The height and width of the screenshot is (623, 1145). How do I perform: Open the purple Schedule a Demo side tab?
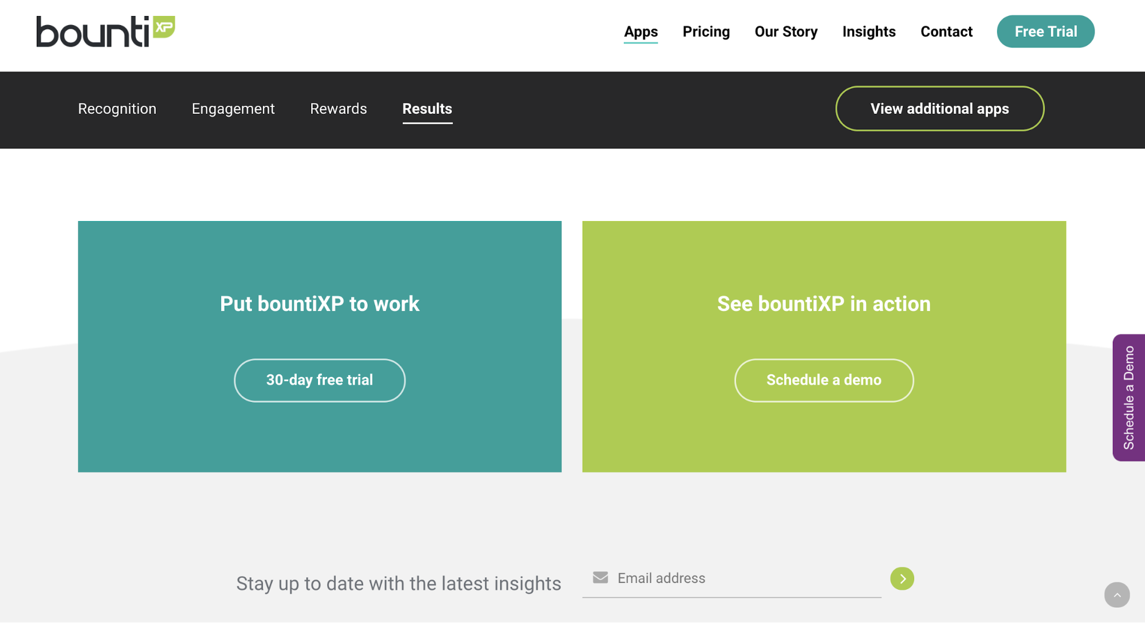(1128, 397)
